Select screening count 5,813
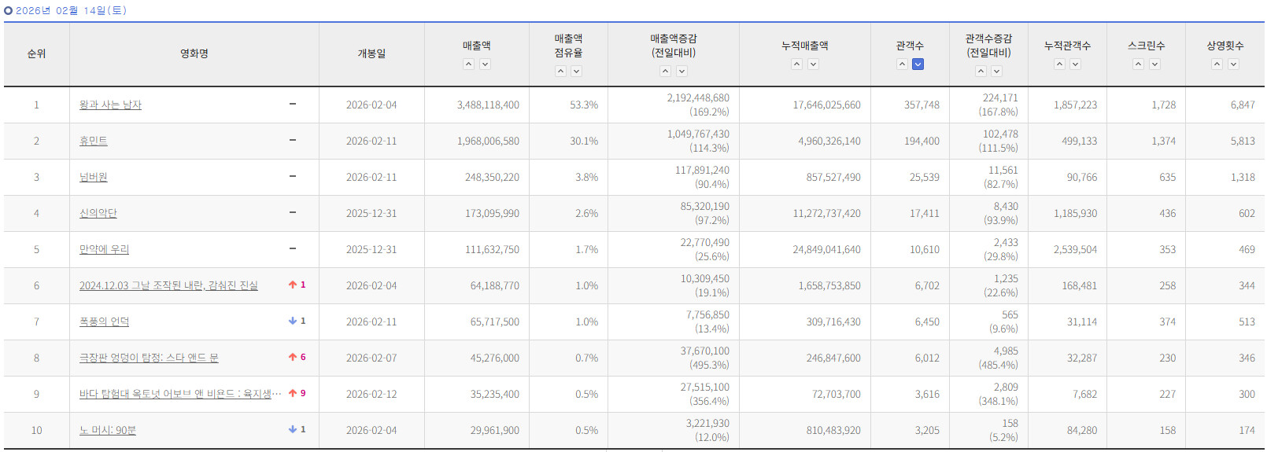1267x452 pixels. point(1243,141)
